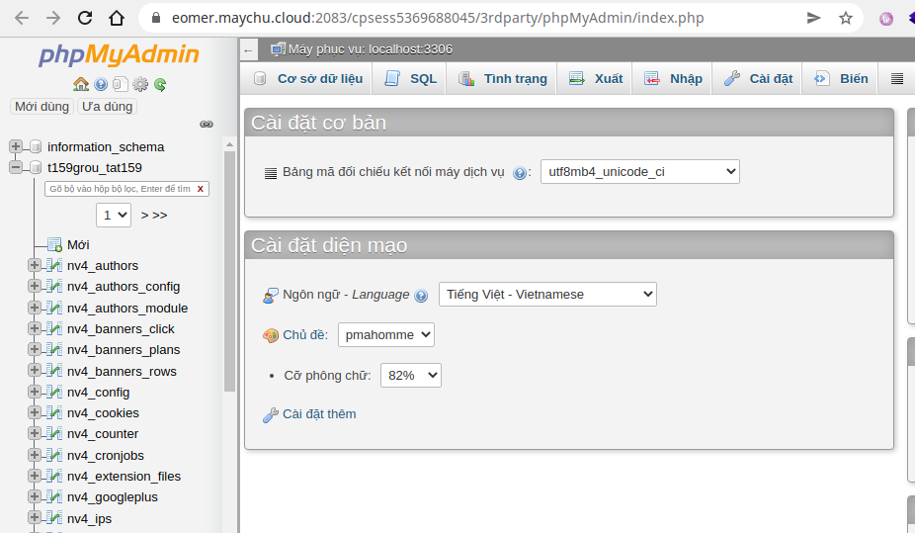The height and width of the screenshot is (533, 915).
Task: Click the site lock icon in address bar
Action: (x=156, y=18)
